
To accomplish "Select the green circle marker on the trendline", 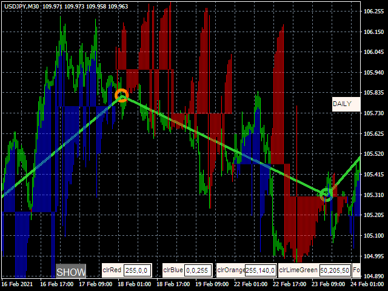I will point(326,195).
